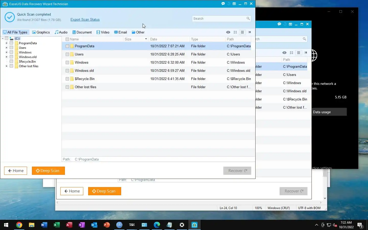
Task: Check the Windows.old row checkbox in file list
Action: [x=67, y=71]
